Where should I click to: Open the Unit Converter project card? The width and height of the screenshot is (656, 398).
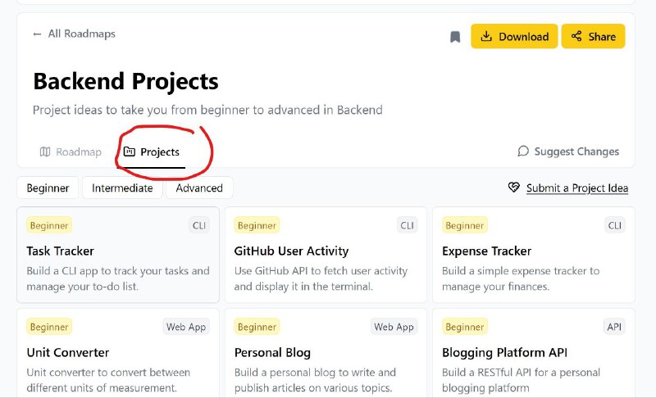pyautogui.click(x=118, y=353)
